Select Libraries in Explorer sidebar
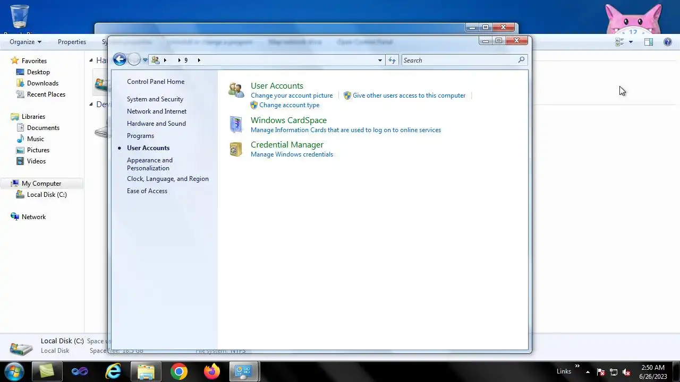This screenshot has height=382, width=680. (x=33, y=117)
